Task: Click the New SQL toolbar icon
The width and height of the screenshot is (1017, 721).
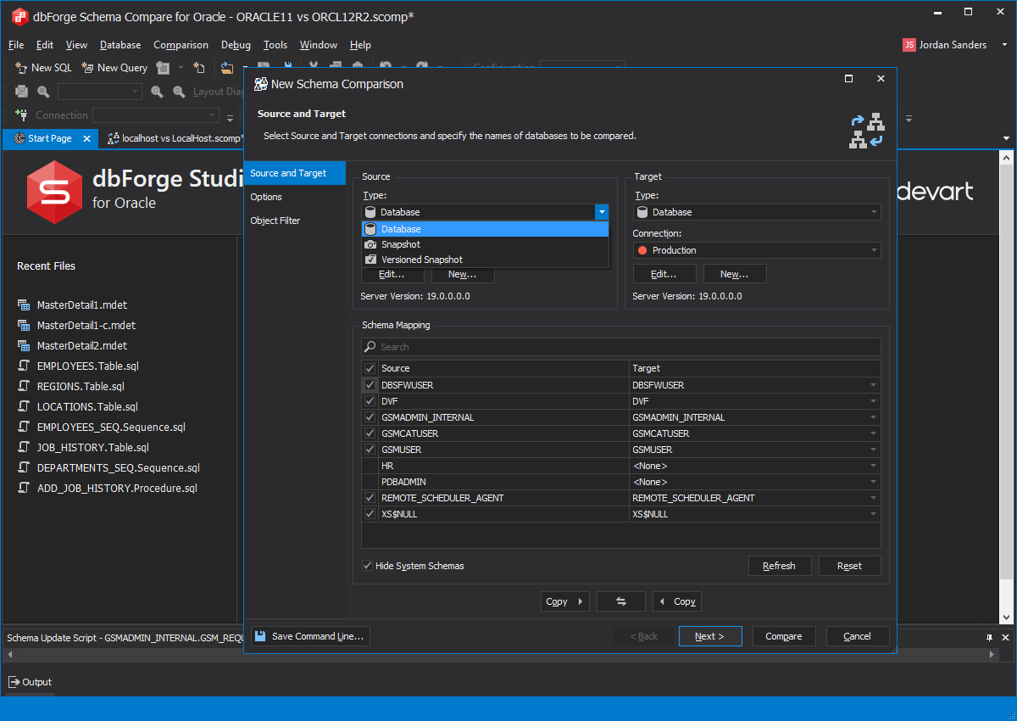Action: click(x=22, y=68)
